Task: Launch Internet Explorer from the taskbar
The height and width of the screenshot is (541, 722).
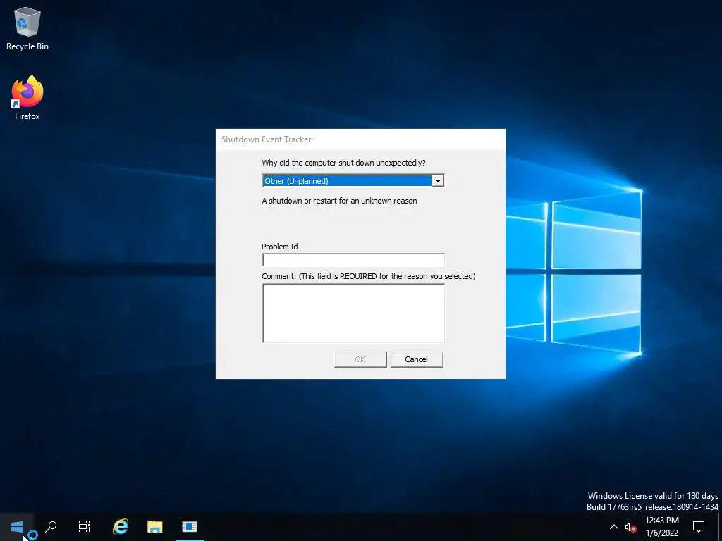Action: click(120, 527)
